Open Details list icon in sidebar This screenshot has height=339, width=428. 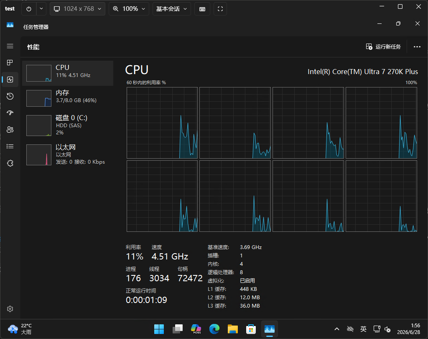click(x=10, y=146)
